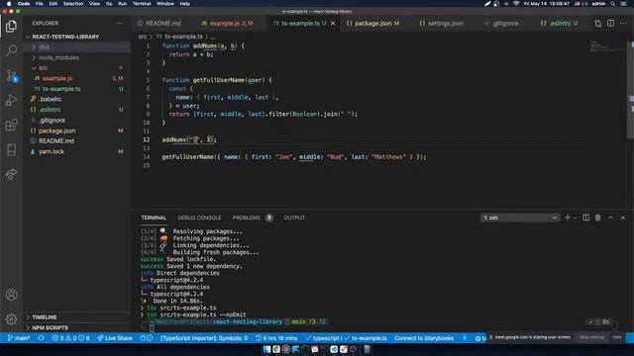Screen dimensions: 634x356
Task: Open yarn.lock in file tree
Action: click(x=77, y=151)
